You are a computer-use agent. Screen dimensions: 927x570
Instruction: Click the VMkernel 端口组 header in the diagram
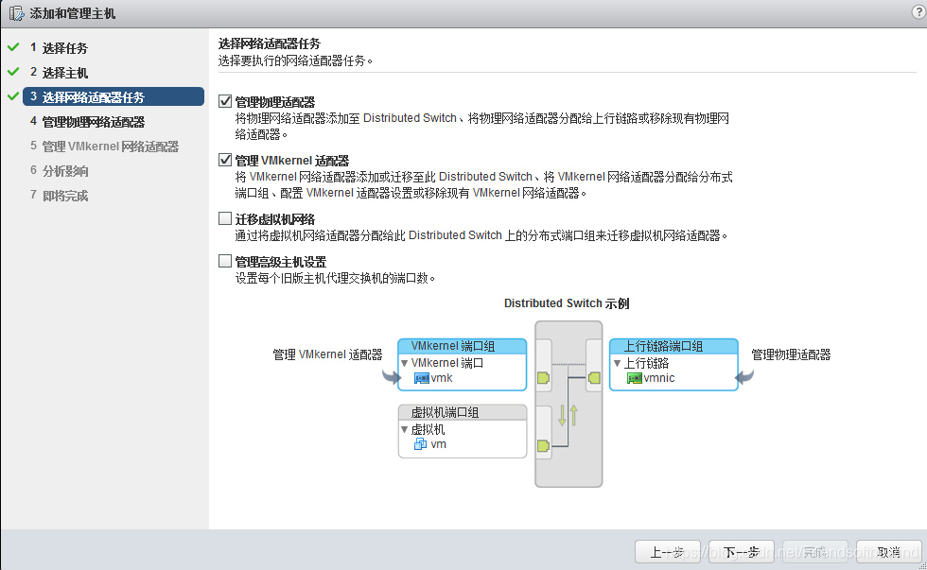(463, 346)
